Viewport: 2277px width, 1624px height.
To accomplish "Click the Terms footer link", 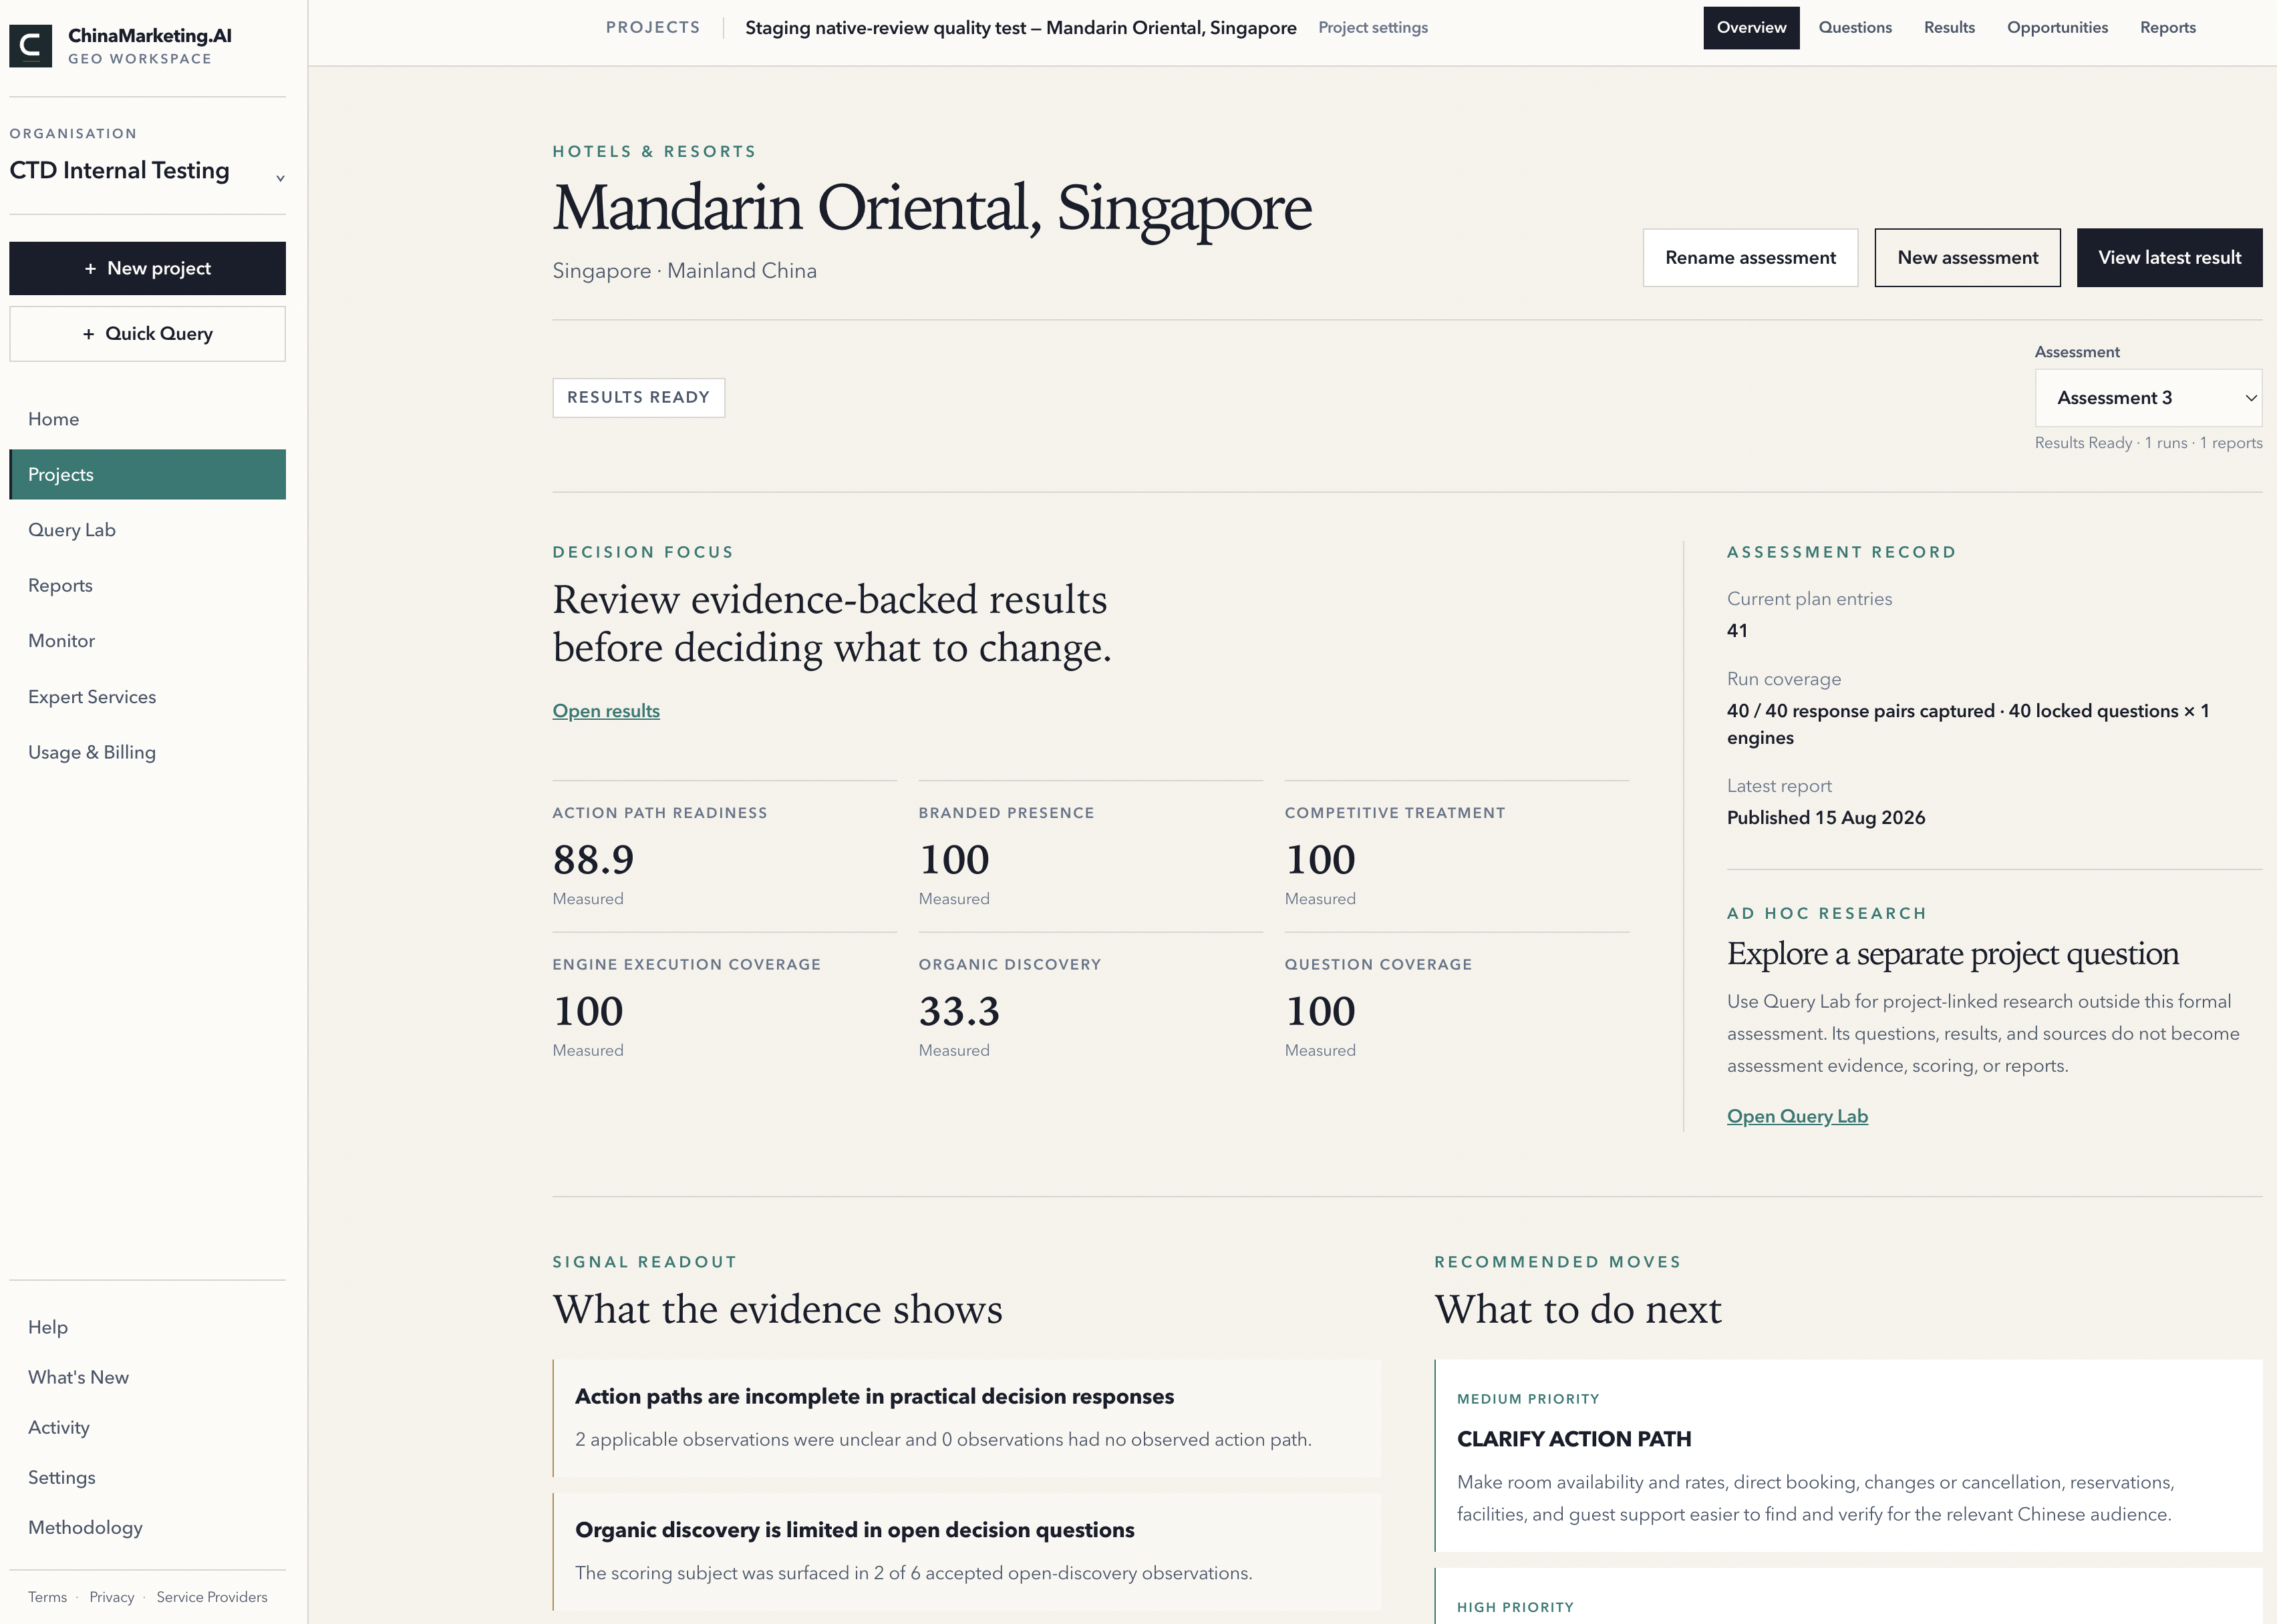I will [x=47, y=1597].
